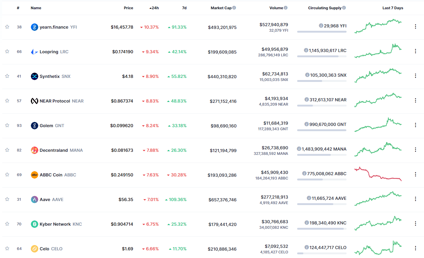Image resolution: width=424 pixels, height=258 pixels.
Task: Open the Kyber Network KNC page
Action: [x=61, y=224]
